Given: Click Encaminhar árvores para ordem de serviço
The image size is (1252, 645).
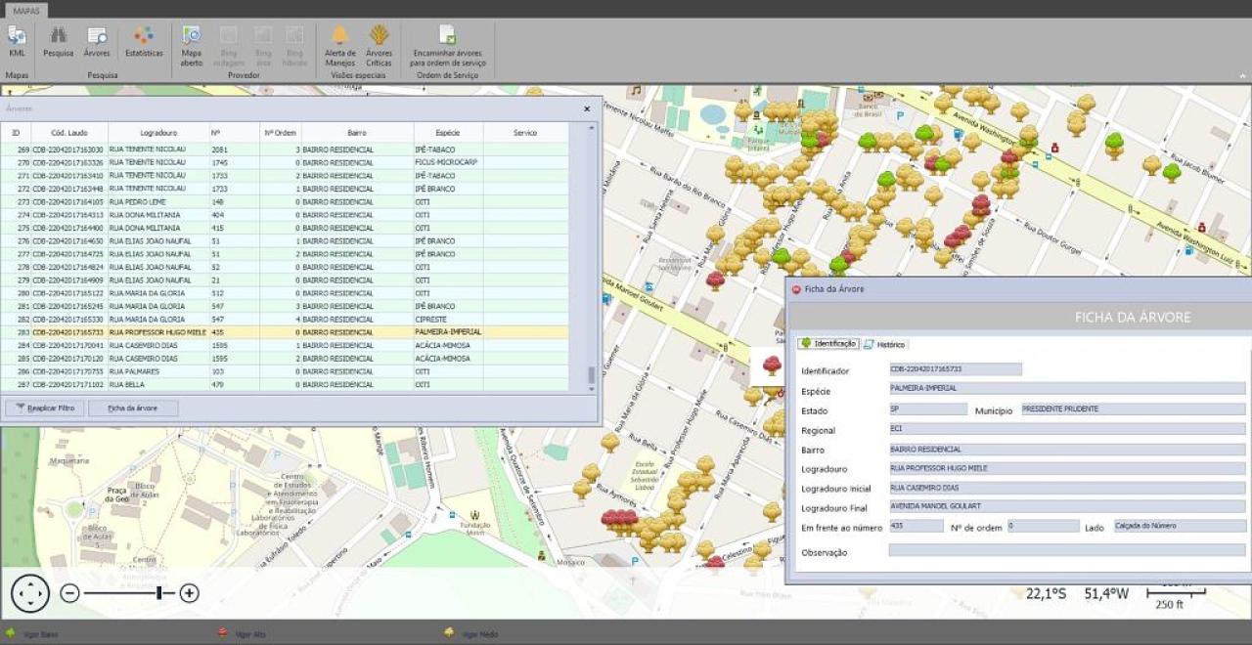Looking at the screenshot, I should pos(447,46).
